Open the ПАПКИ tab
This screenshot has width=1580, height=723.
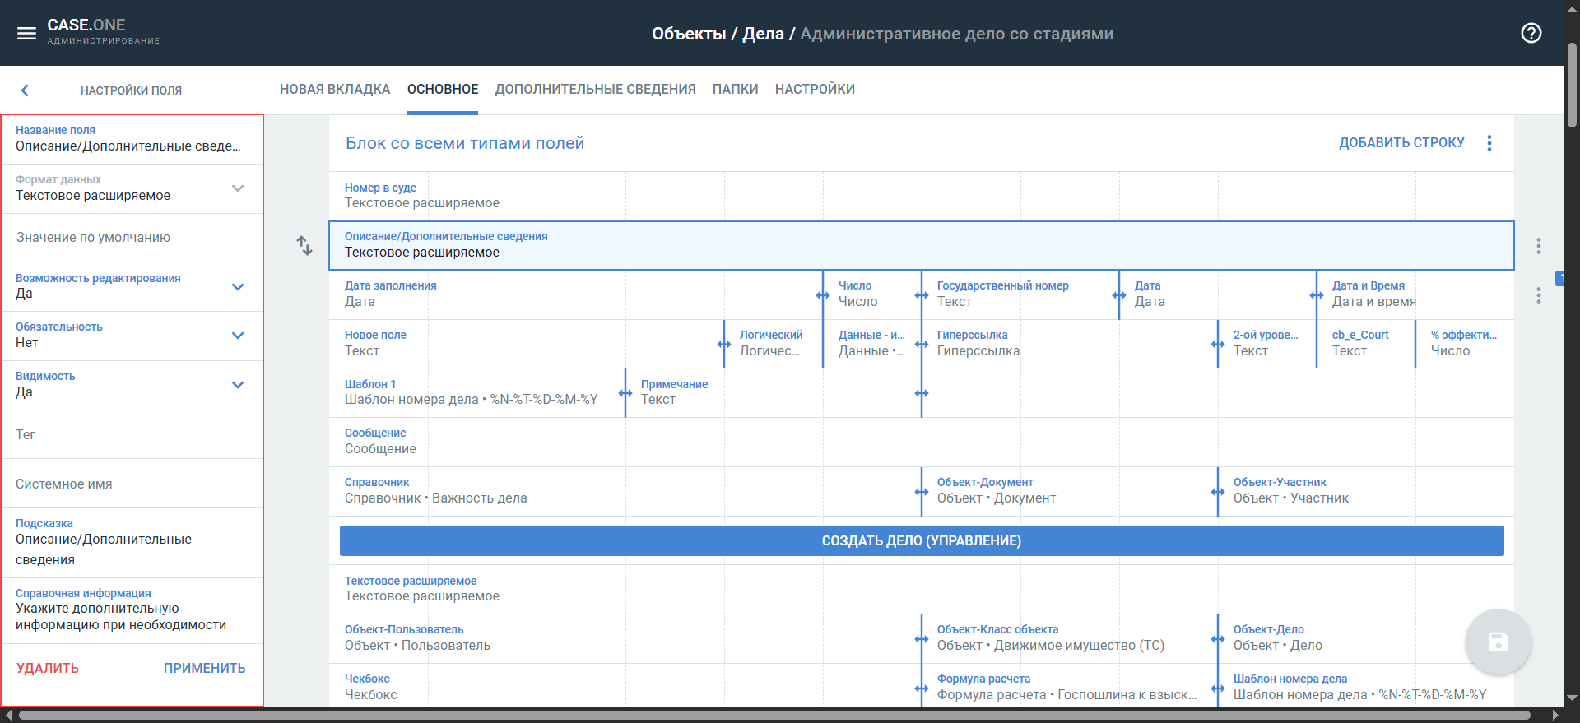pyautogui.click(x=735, y=90)
